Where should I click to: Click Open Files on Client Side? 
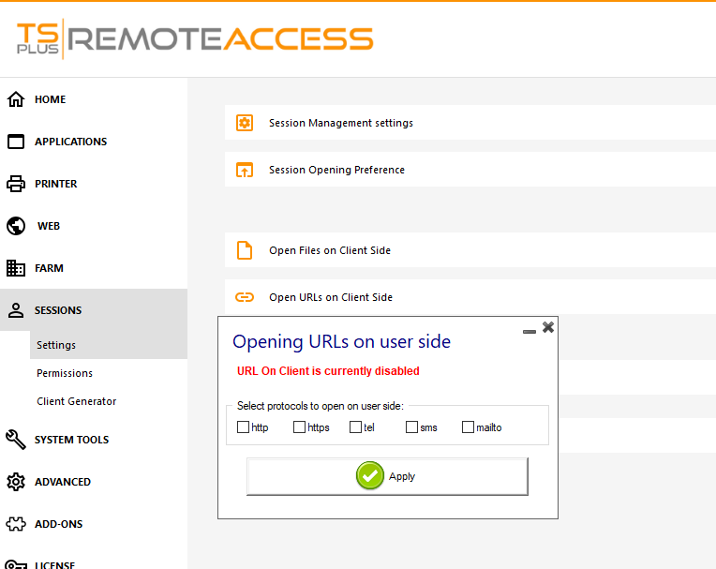click(x=330, y=250)
